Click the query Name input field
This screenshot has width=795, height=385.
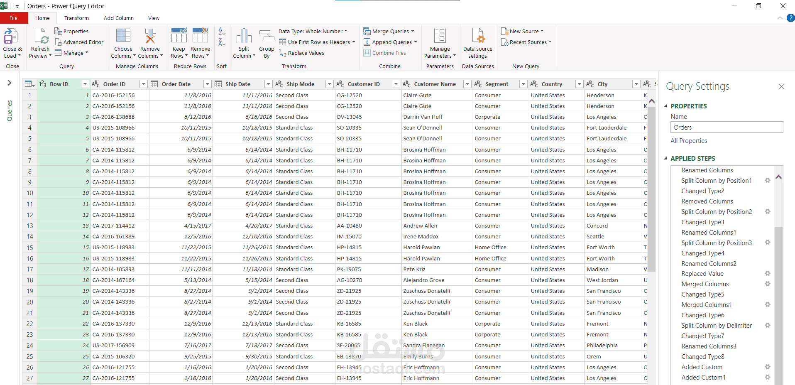coord(727,127)
